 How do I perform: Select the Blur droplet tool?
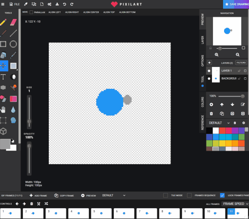(x=13, y=109)
